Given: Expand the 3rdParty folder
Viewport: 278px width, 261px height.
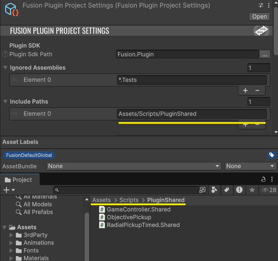Looking at the screenshot, I should tap(11, 235).
